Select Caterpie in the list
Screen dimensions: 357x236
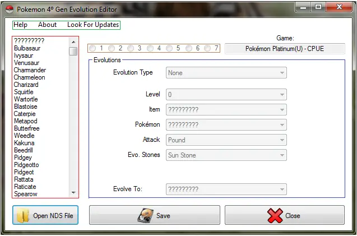[x=25, y=114]
